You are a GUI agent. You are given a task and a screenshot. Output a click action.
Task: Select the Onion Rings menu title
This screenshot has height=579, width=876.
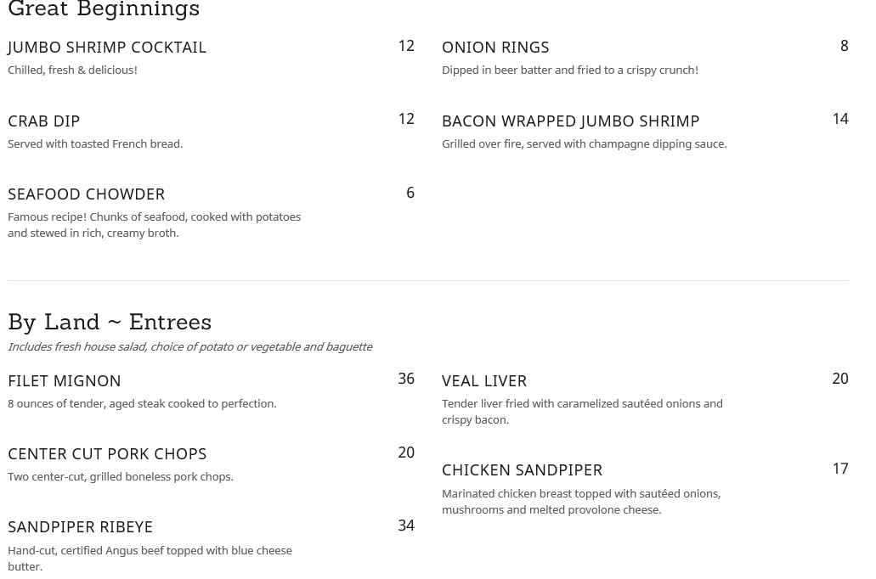click(495, 48)
